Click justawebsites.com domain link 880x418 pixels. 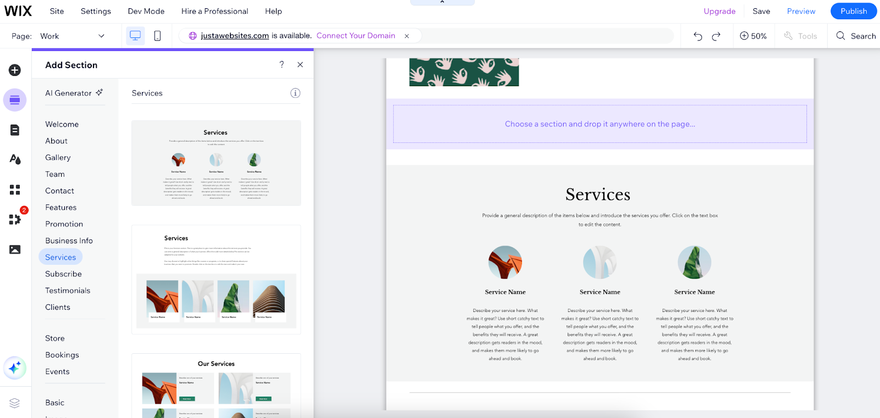[x=235, y=36]
